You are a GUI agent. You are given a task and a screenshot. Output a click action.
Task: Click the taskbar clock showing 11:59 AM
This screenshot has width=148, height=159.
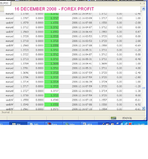[x=139, y=124]
